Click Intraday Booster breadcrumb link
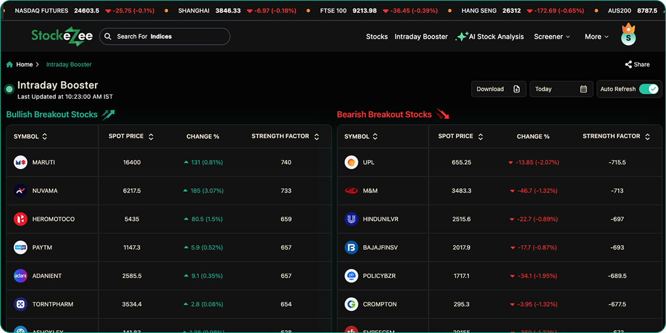666x333 pixels. pos(69,65)
